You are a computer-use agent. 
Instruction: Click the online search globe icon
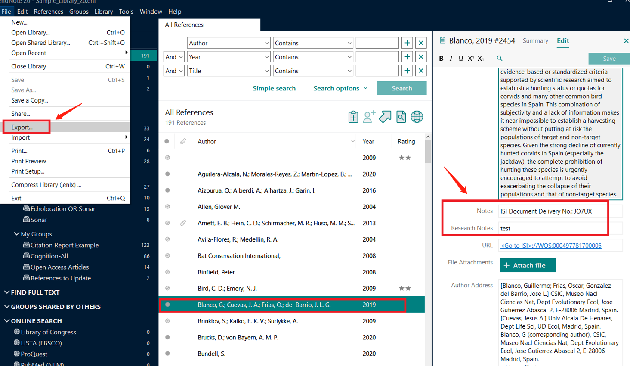pos(417,117)
